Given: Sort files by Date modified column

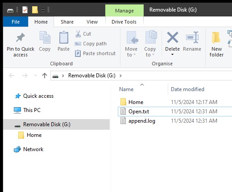Looking at the screenshot, I should (187, 89).
